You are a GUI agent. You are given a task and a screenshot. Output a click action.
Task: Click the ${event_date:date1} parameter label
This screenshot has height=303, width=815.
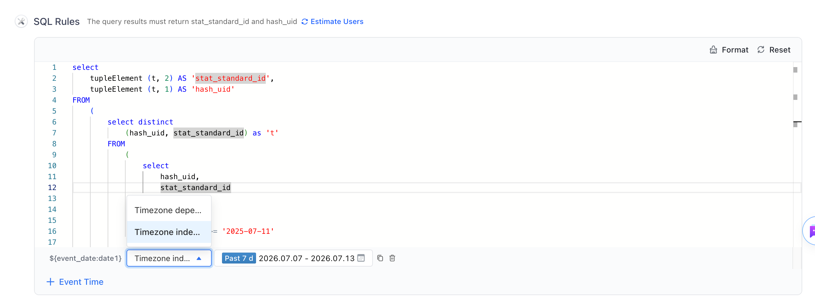click(x=85, y=258)
